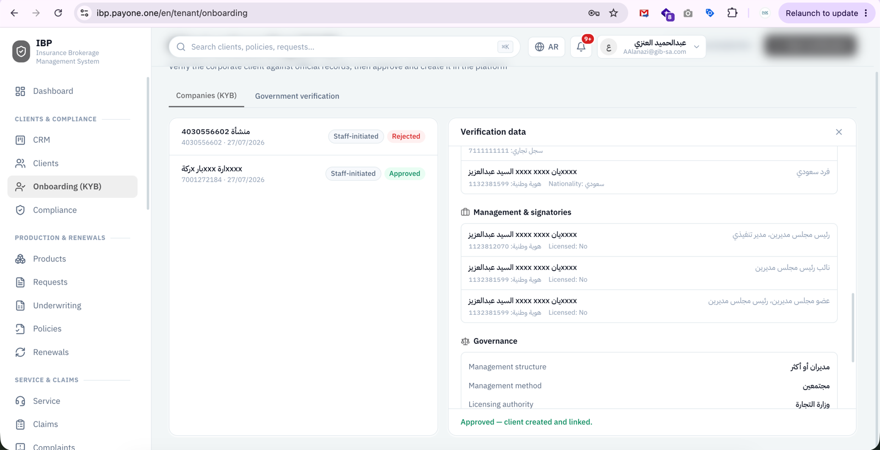Open the camera screenshot extension
Viewport: 880px width, 450px height.
(x=688, y=13)
